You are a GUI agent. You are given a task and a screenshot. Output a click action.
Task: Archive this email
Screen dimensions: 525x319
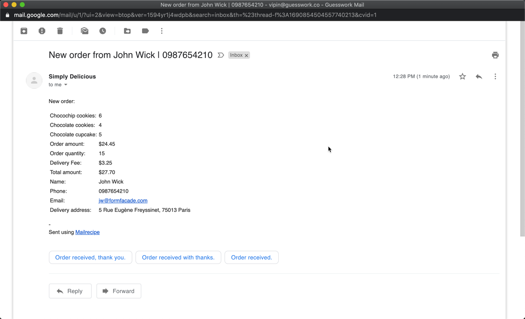pos(24,31)
